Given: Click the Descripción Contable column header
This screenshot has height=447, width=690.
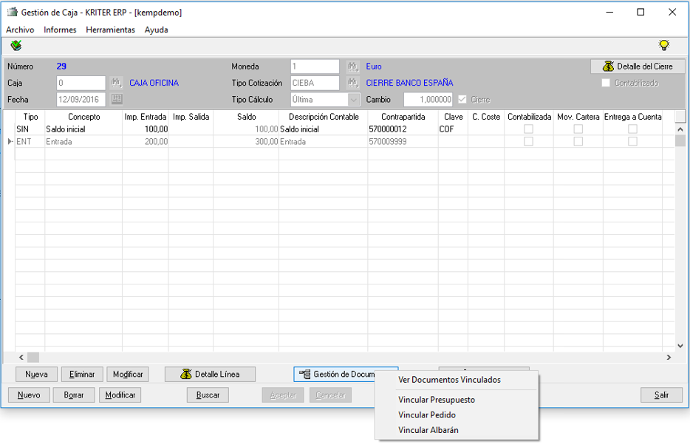Looking at the screenshot, I should [324, 117].
